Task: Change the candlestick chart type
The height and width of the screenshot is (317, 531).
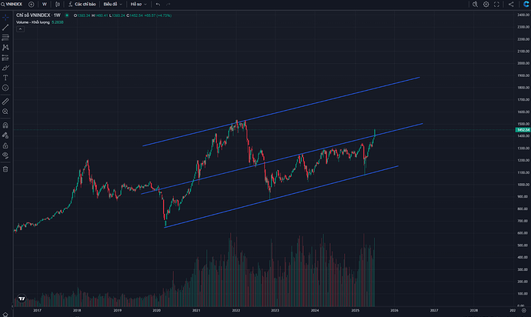Action: click(58, 4)
